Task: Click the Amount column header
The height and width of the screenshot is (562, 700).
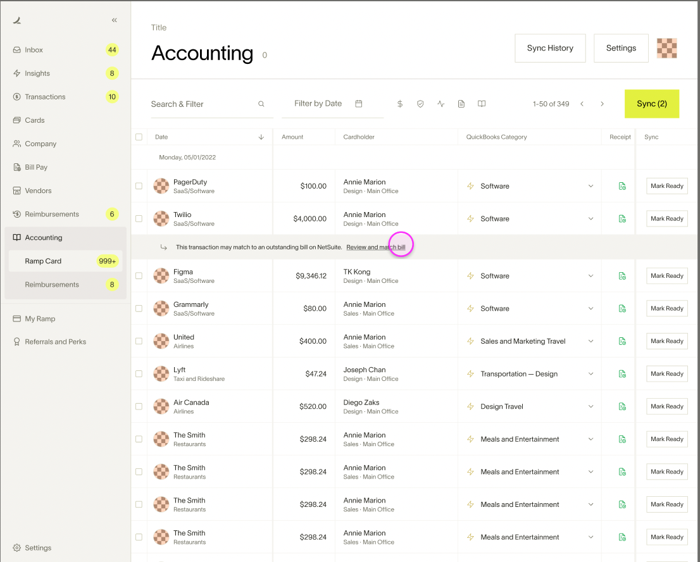Action: (x=292, y=137)
